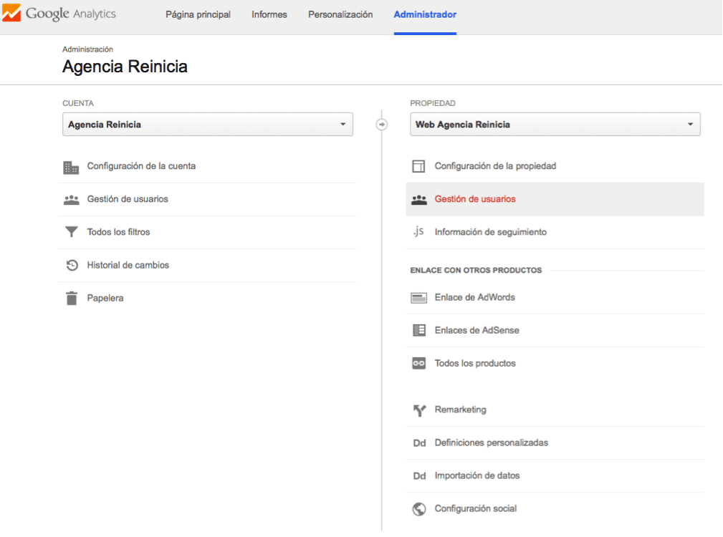The height and width of the screenshot is (537, 723).
Task: Click the building icon for Configuración de la cuenta
Action: (x=71, y=167)
